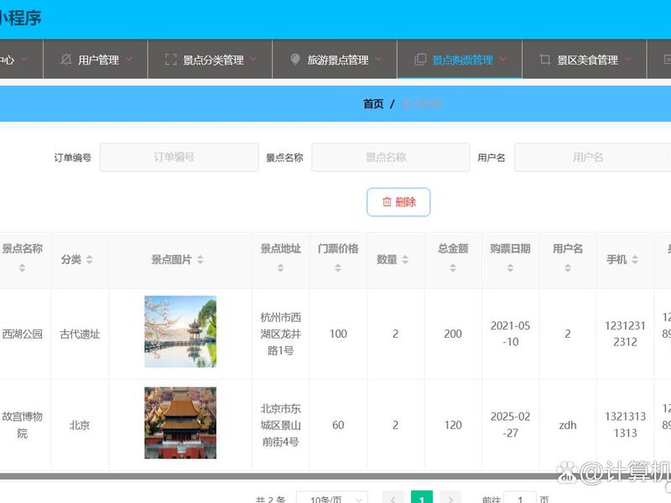671x503 pixels.
Task: Select the phone 13213131313 cell
Action: (625, 425)
